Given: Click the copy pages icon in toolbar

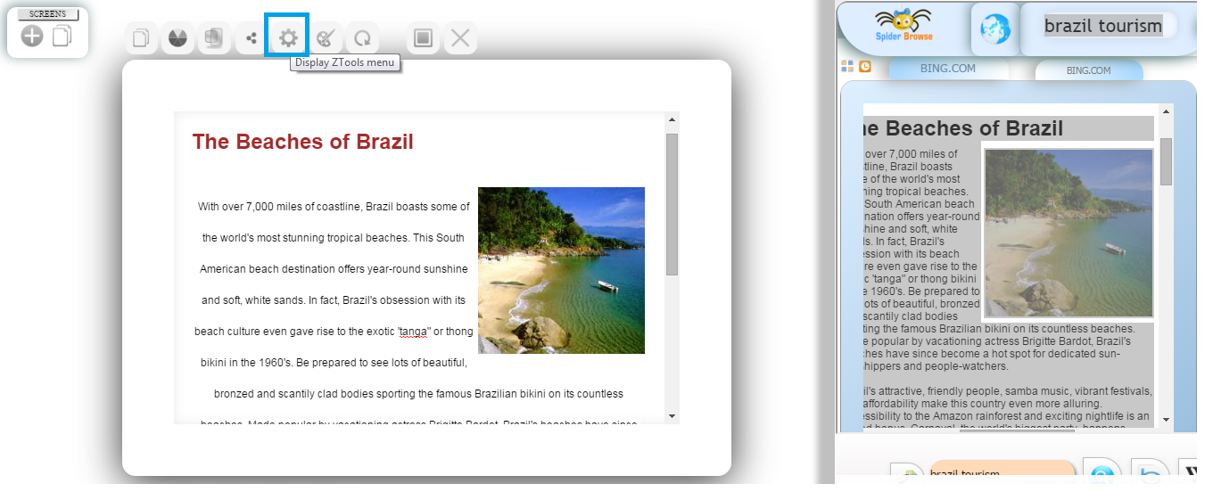Looking at the screenshot, I should point(141,38).
